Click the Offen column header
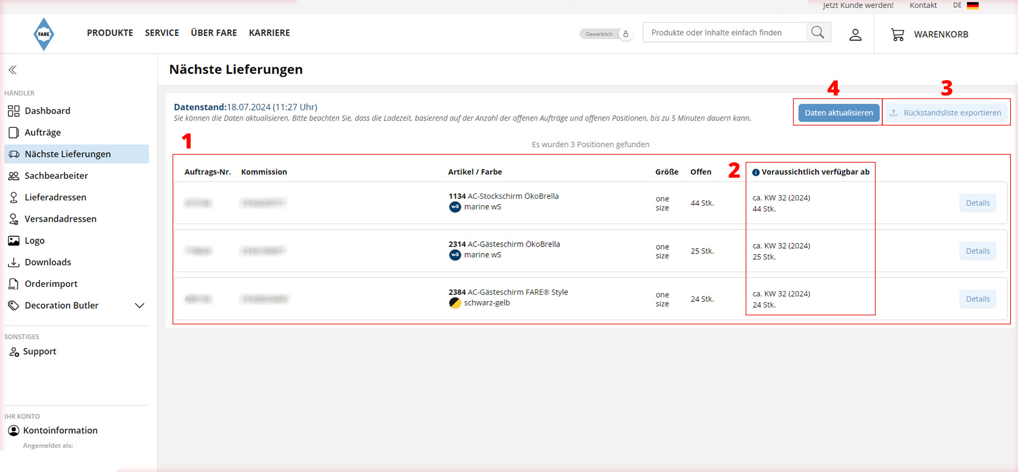This screenshot has height=472, width=1018. [x=700, y=172]
